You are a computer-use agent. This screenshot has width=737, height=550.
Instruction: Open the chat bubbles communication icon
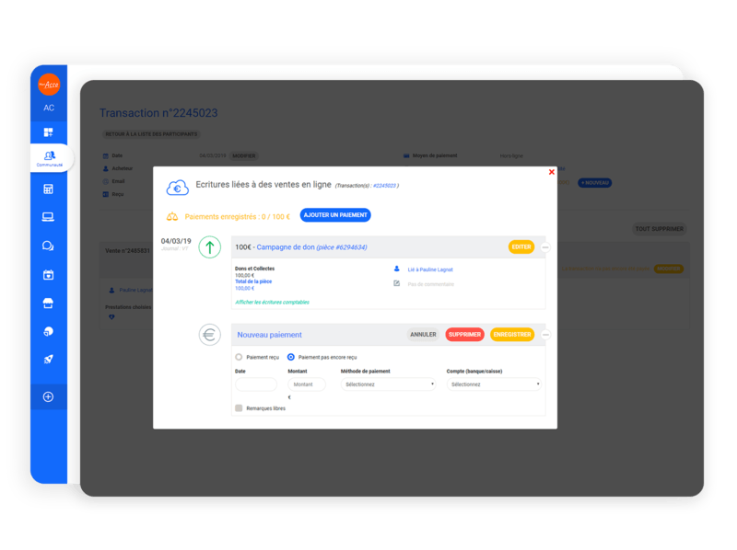(x=48, y=246)
